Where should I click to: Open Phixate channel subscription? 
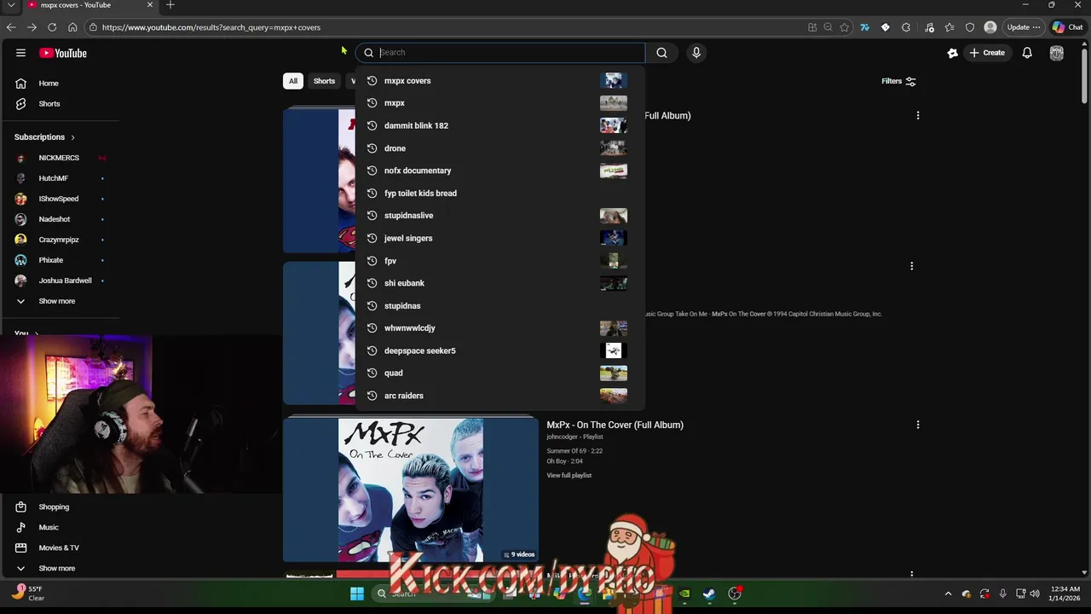(60, 260)
